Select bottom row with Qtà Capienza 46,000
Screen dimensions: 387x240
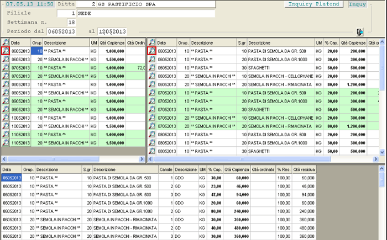coord(159,186)
